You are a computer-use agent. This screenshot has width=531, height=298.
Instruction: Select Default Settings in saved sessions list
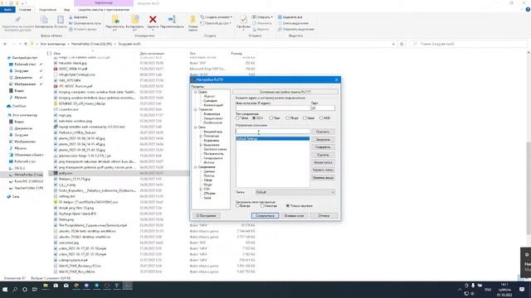[x=272, y=139]
